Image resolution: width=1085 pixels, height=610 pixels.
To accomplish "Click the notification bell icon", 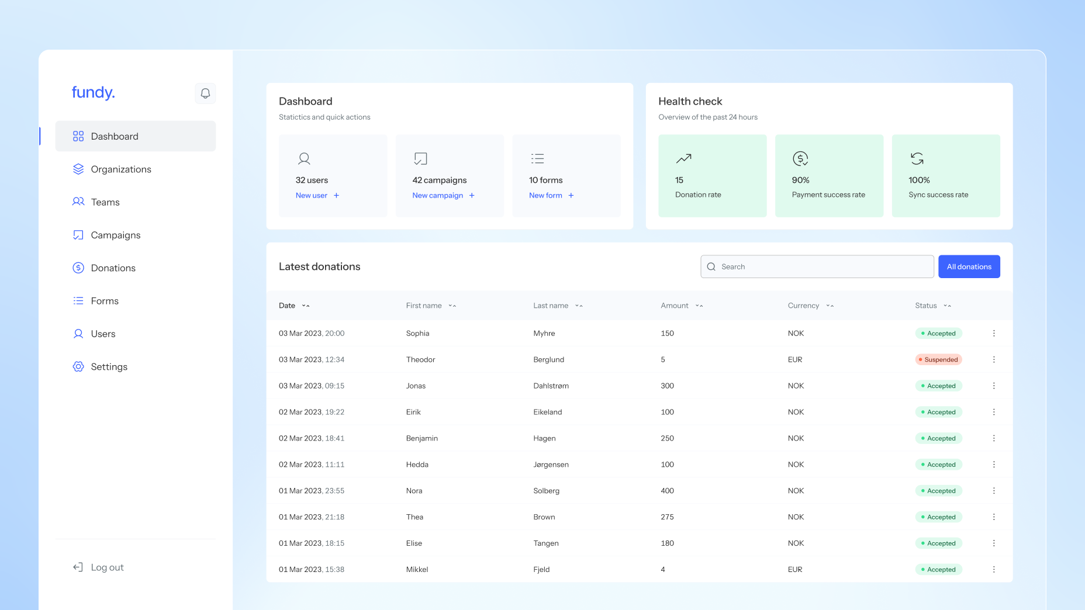I will click(x=205, y=93).
